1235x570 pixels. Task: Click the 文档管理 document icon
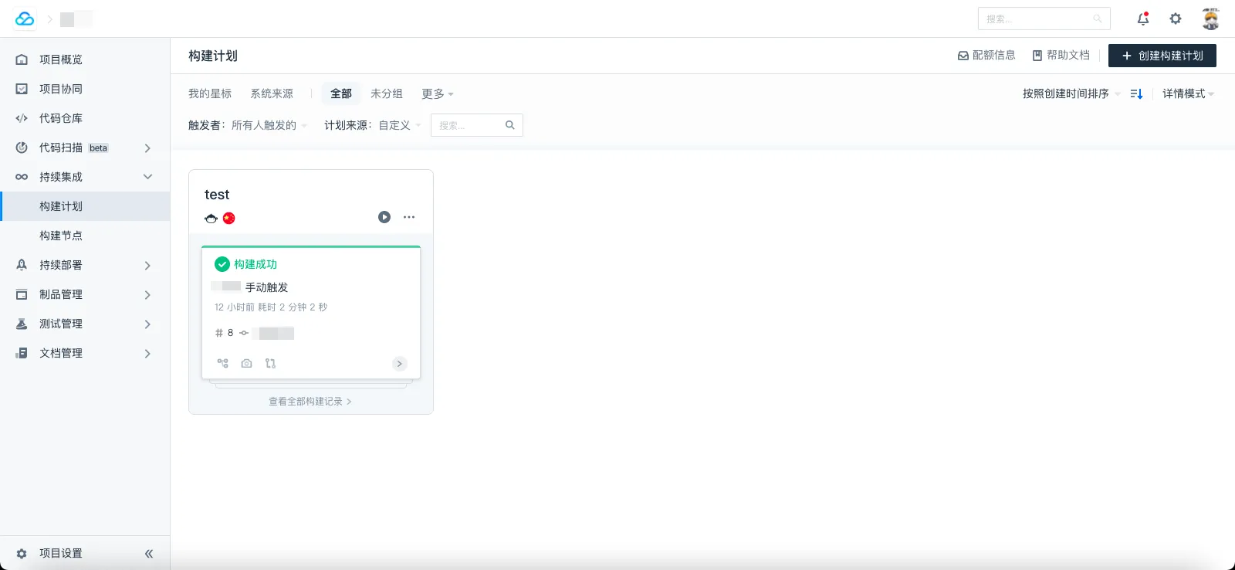[22, 353]
